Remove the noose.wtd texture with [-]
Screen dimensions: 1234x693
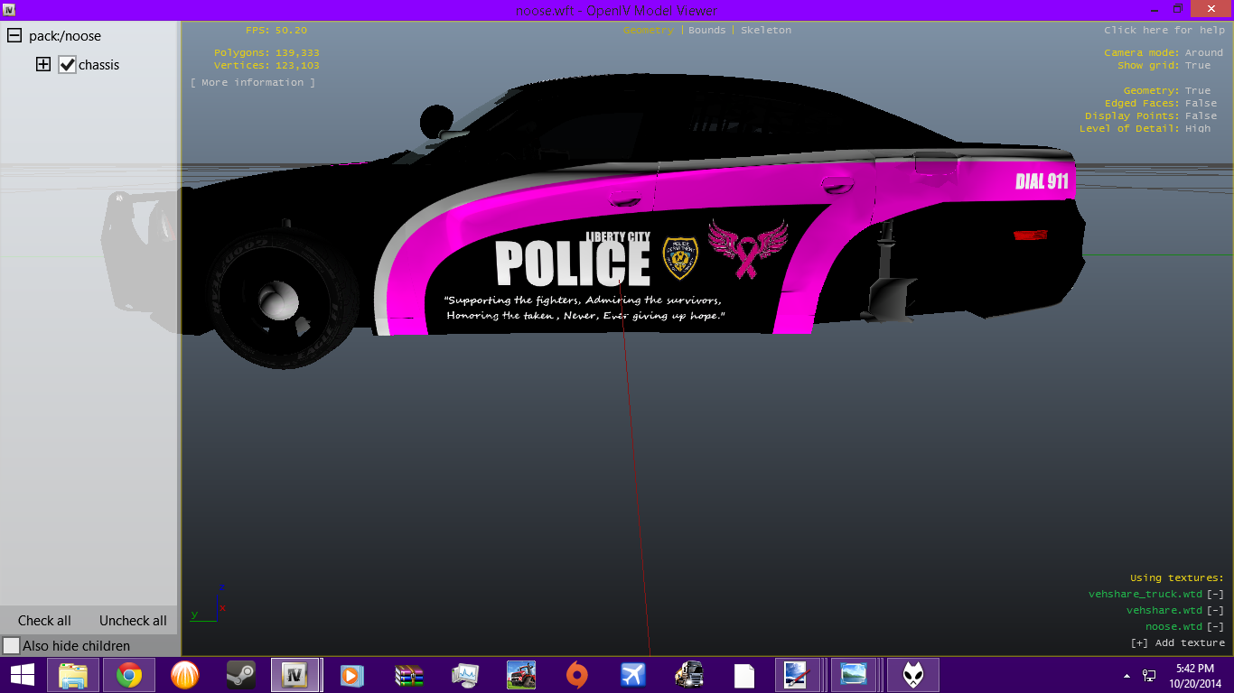point(1215,626)
